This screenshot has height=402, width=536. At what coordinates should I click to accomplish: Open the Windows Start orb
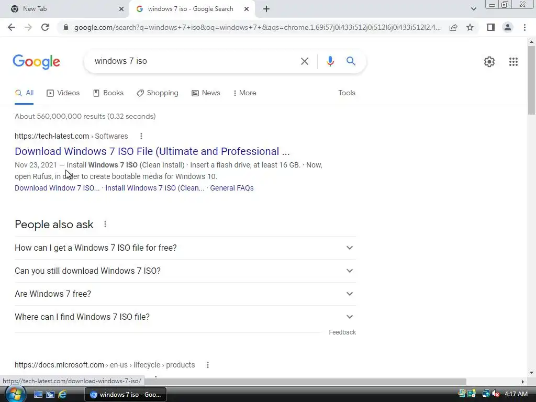coord(15,394)
